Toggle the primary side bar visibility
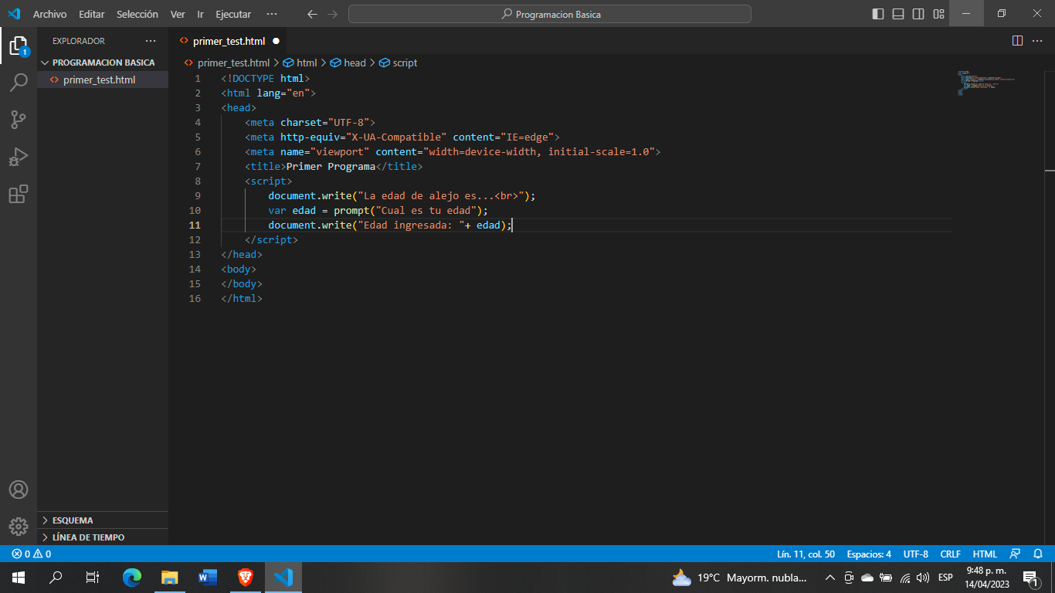1055x593 pixels. click(x=878, y=14)
